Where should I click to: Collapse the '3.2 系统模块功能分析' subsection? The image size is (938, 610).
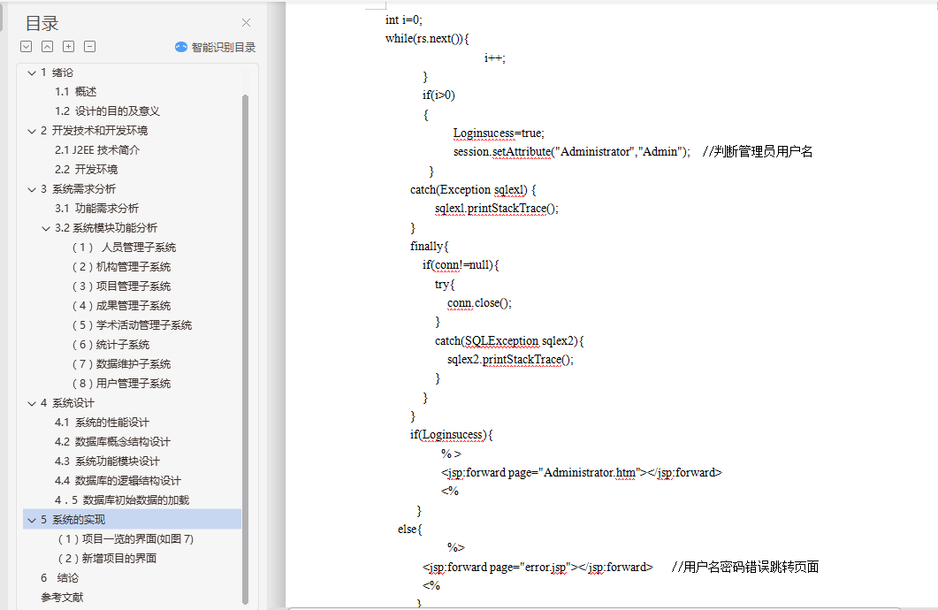tap(45, 228)
